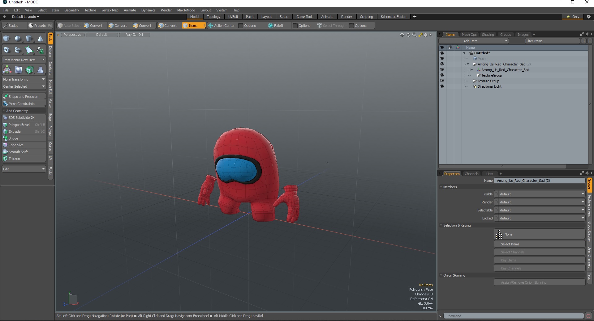This screenshot has height=321, width=594.
Task: Select the Cube primitive tool
Action: (x=6, y=39)
